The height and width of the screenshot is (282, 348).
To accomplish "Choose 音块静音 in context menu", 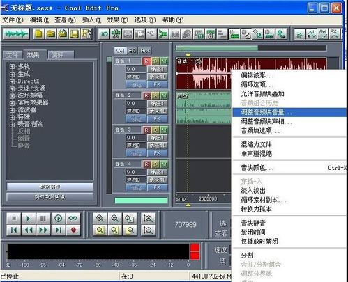I will [289, 223].
